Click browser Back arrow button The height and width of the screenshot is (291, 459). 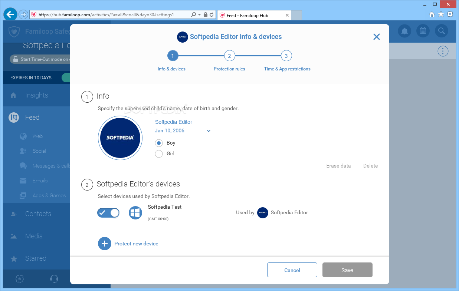click(10, 14)
